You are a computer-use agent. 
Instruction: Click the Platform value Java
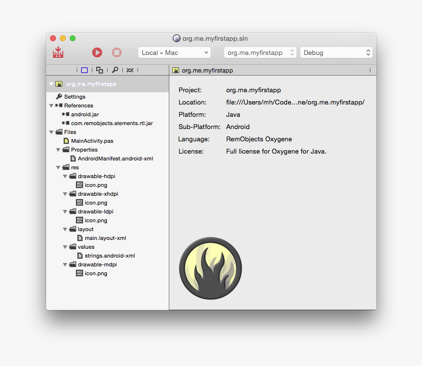(233, 115)
